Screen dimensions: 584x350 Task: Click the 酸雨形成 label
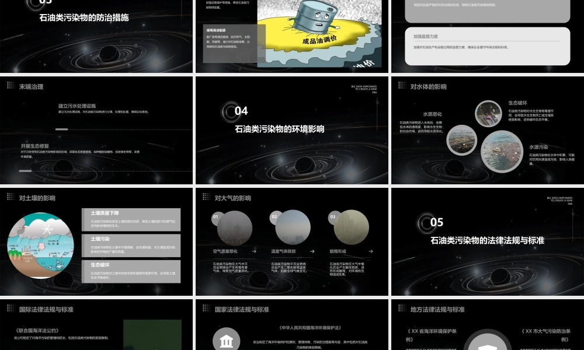coord(338,251)
